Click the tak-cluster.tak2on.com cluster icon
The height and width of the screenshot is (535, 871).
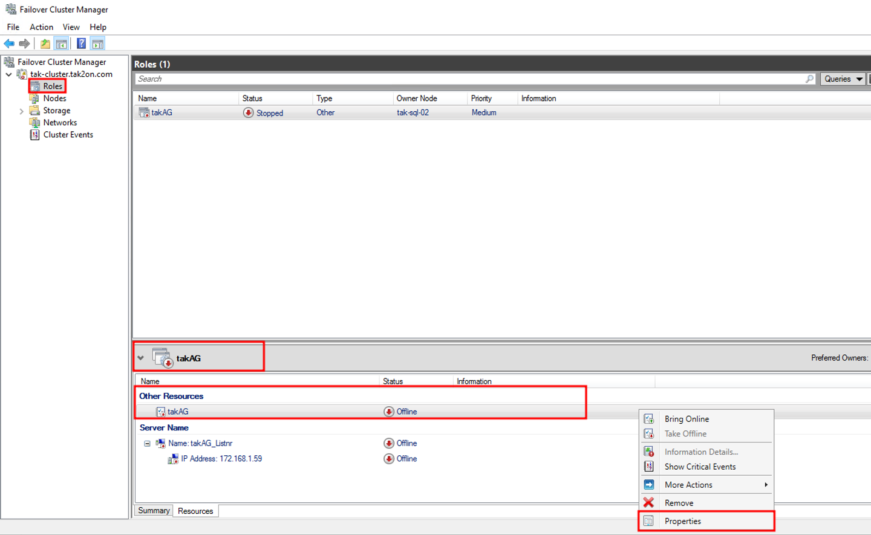(x=22, y=74)
